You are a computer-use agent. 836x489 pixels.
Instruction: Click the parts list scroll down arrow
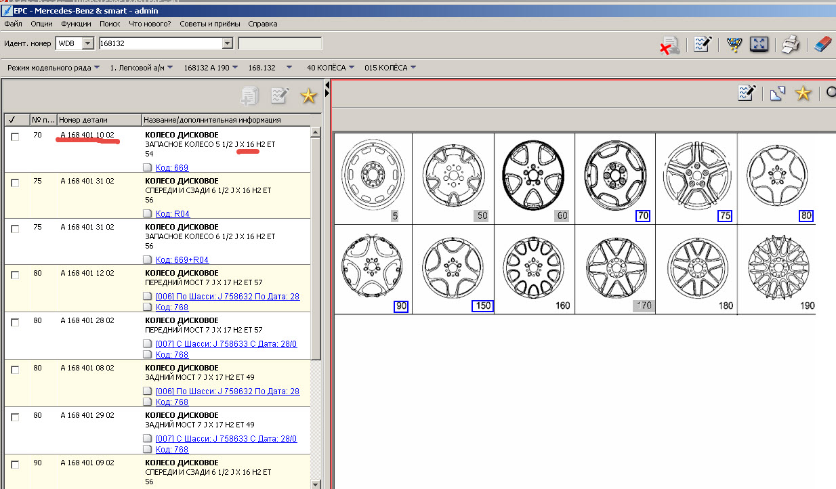[x=315, y=484]
